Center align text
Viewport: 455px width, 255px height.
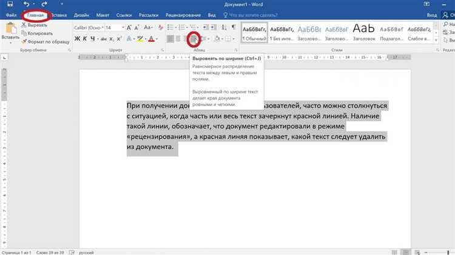178,39
